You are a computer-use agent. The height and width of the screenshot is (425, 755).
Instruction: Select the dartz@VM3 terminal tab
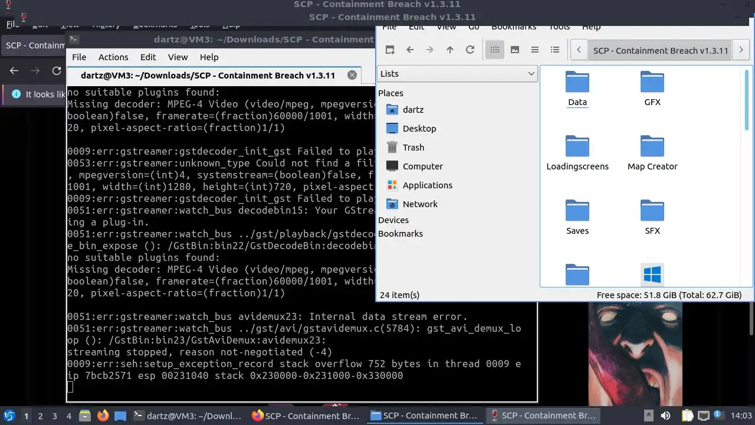[212, 76]
